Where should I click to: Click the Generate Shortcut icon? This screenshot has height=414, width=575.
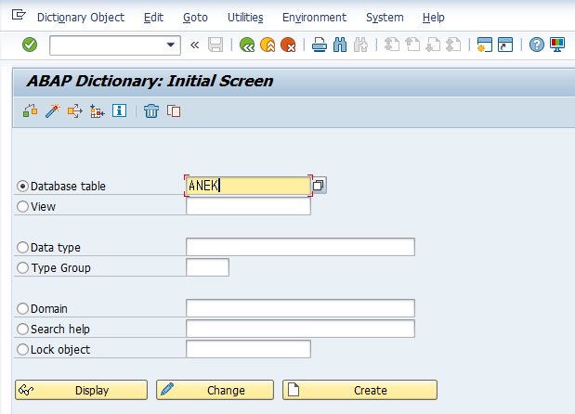tap(505, 45)
